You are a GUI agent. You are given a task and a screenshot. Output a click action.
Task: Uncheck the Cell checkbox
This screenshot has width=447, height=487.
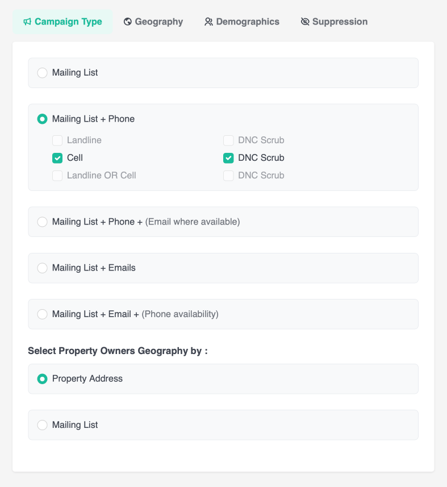click(x=57, y=158)
